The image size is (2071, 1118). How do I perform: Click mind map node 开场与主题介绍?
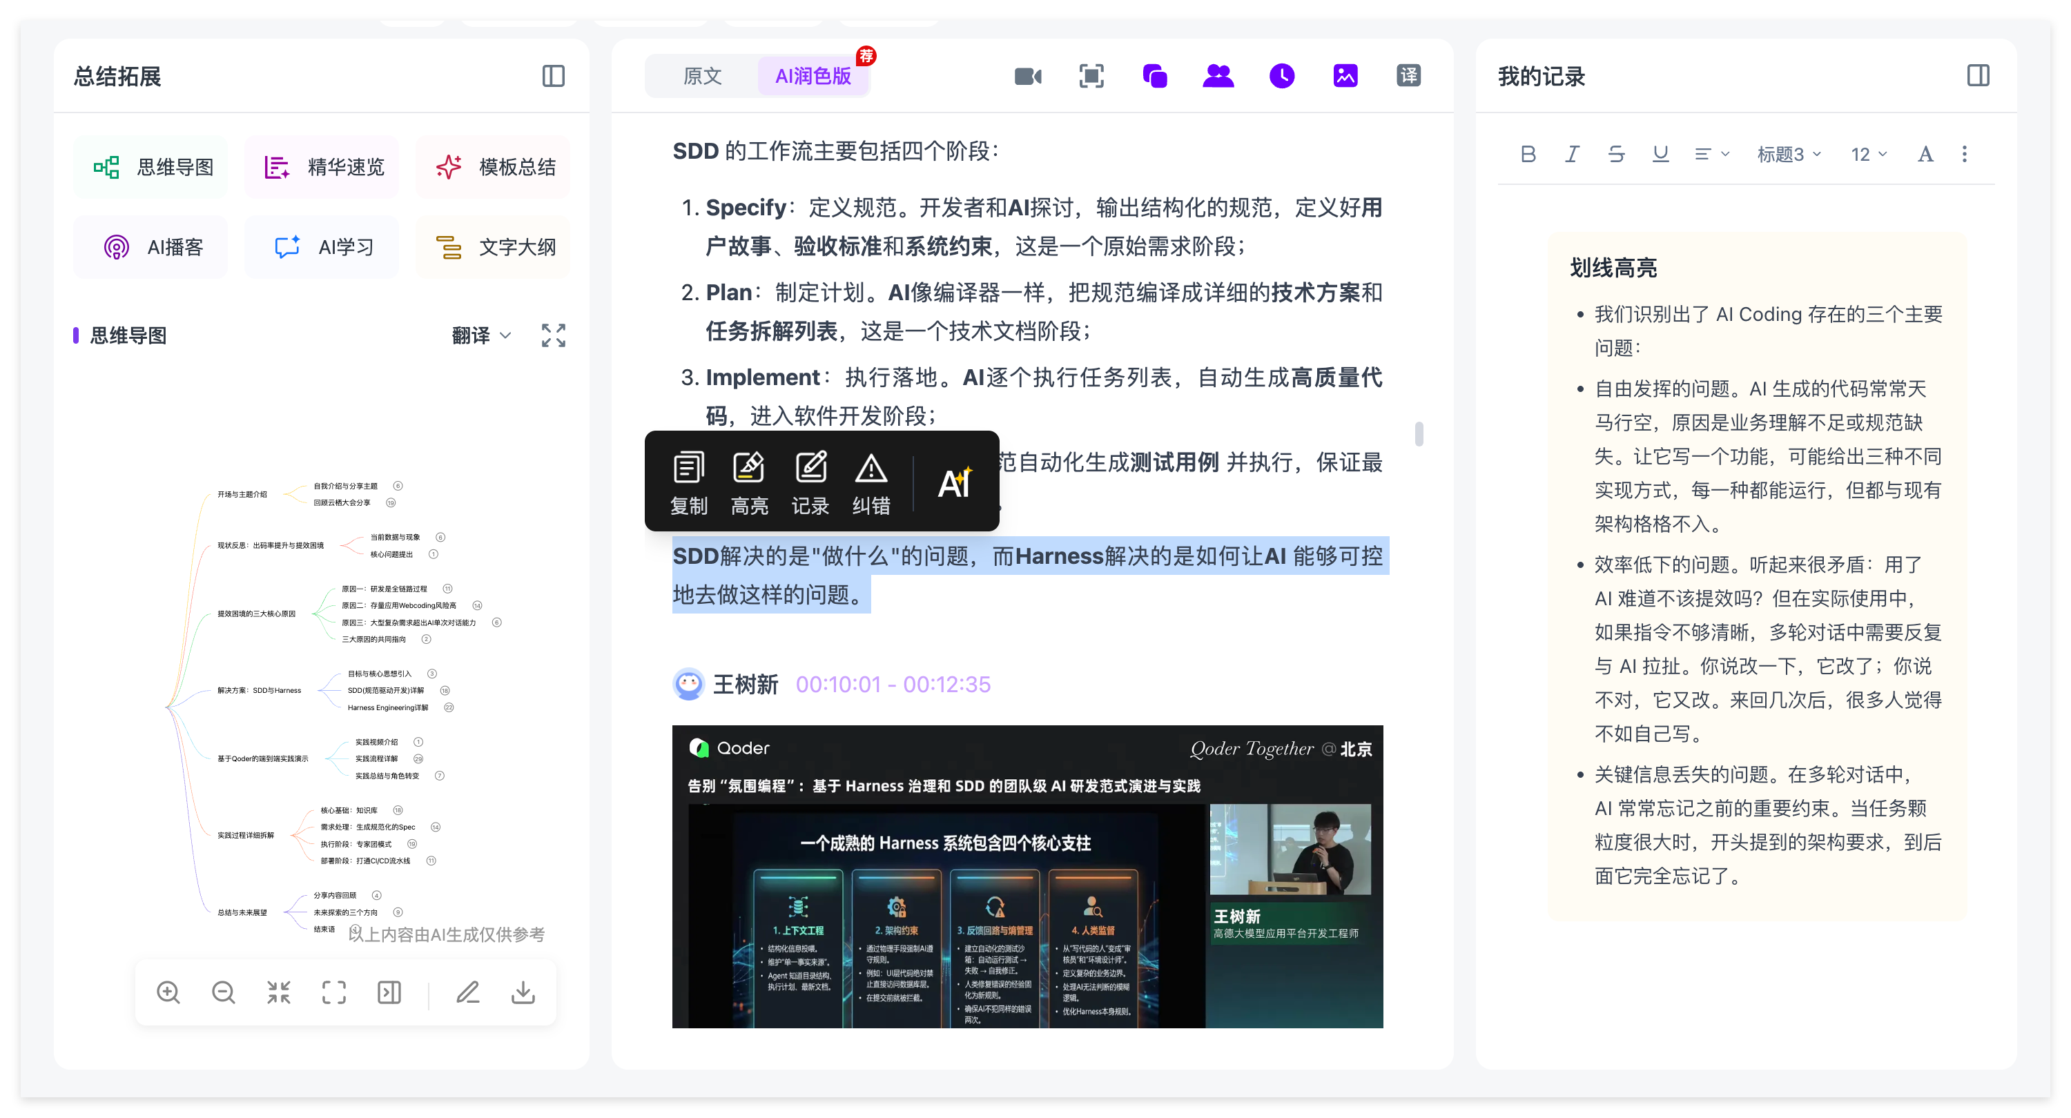[242, 494]
